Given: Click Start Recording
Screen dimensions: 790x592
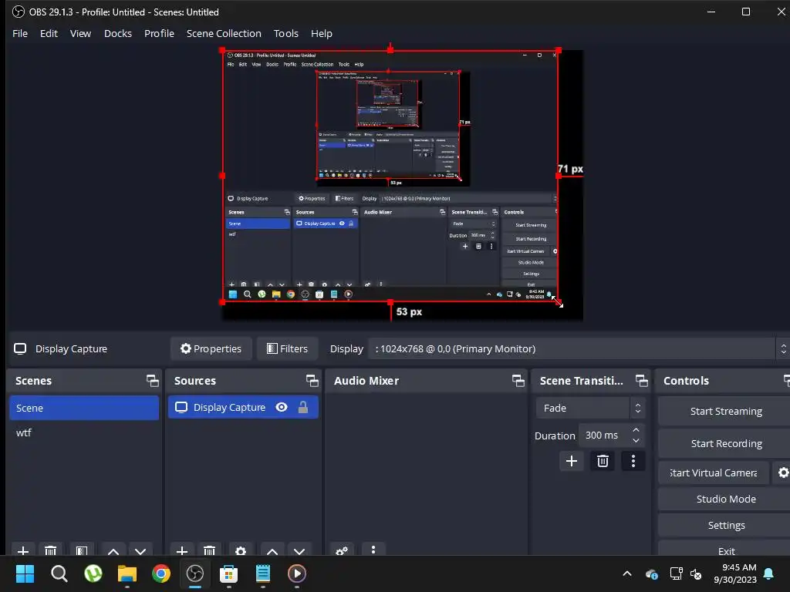Looking at the screenshot, I should (x=725, y=443).
